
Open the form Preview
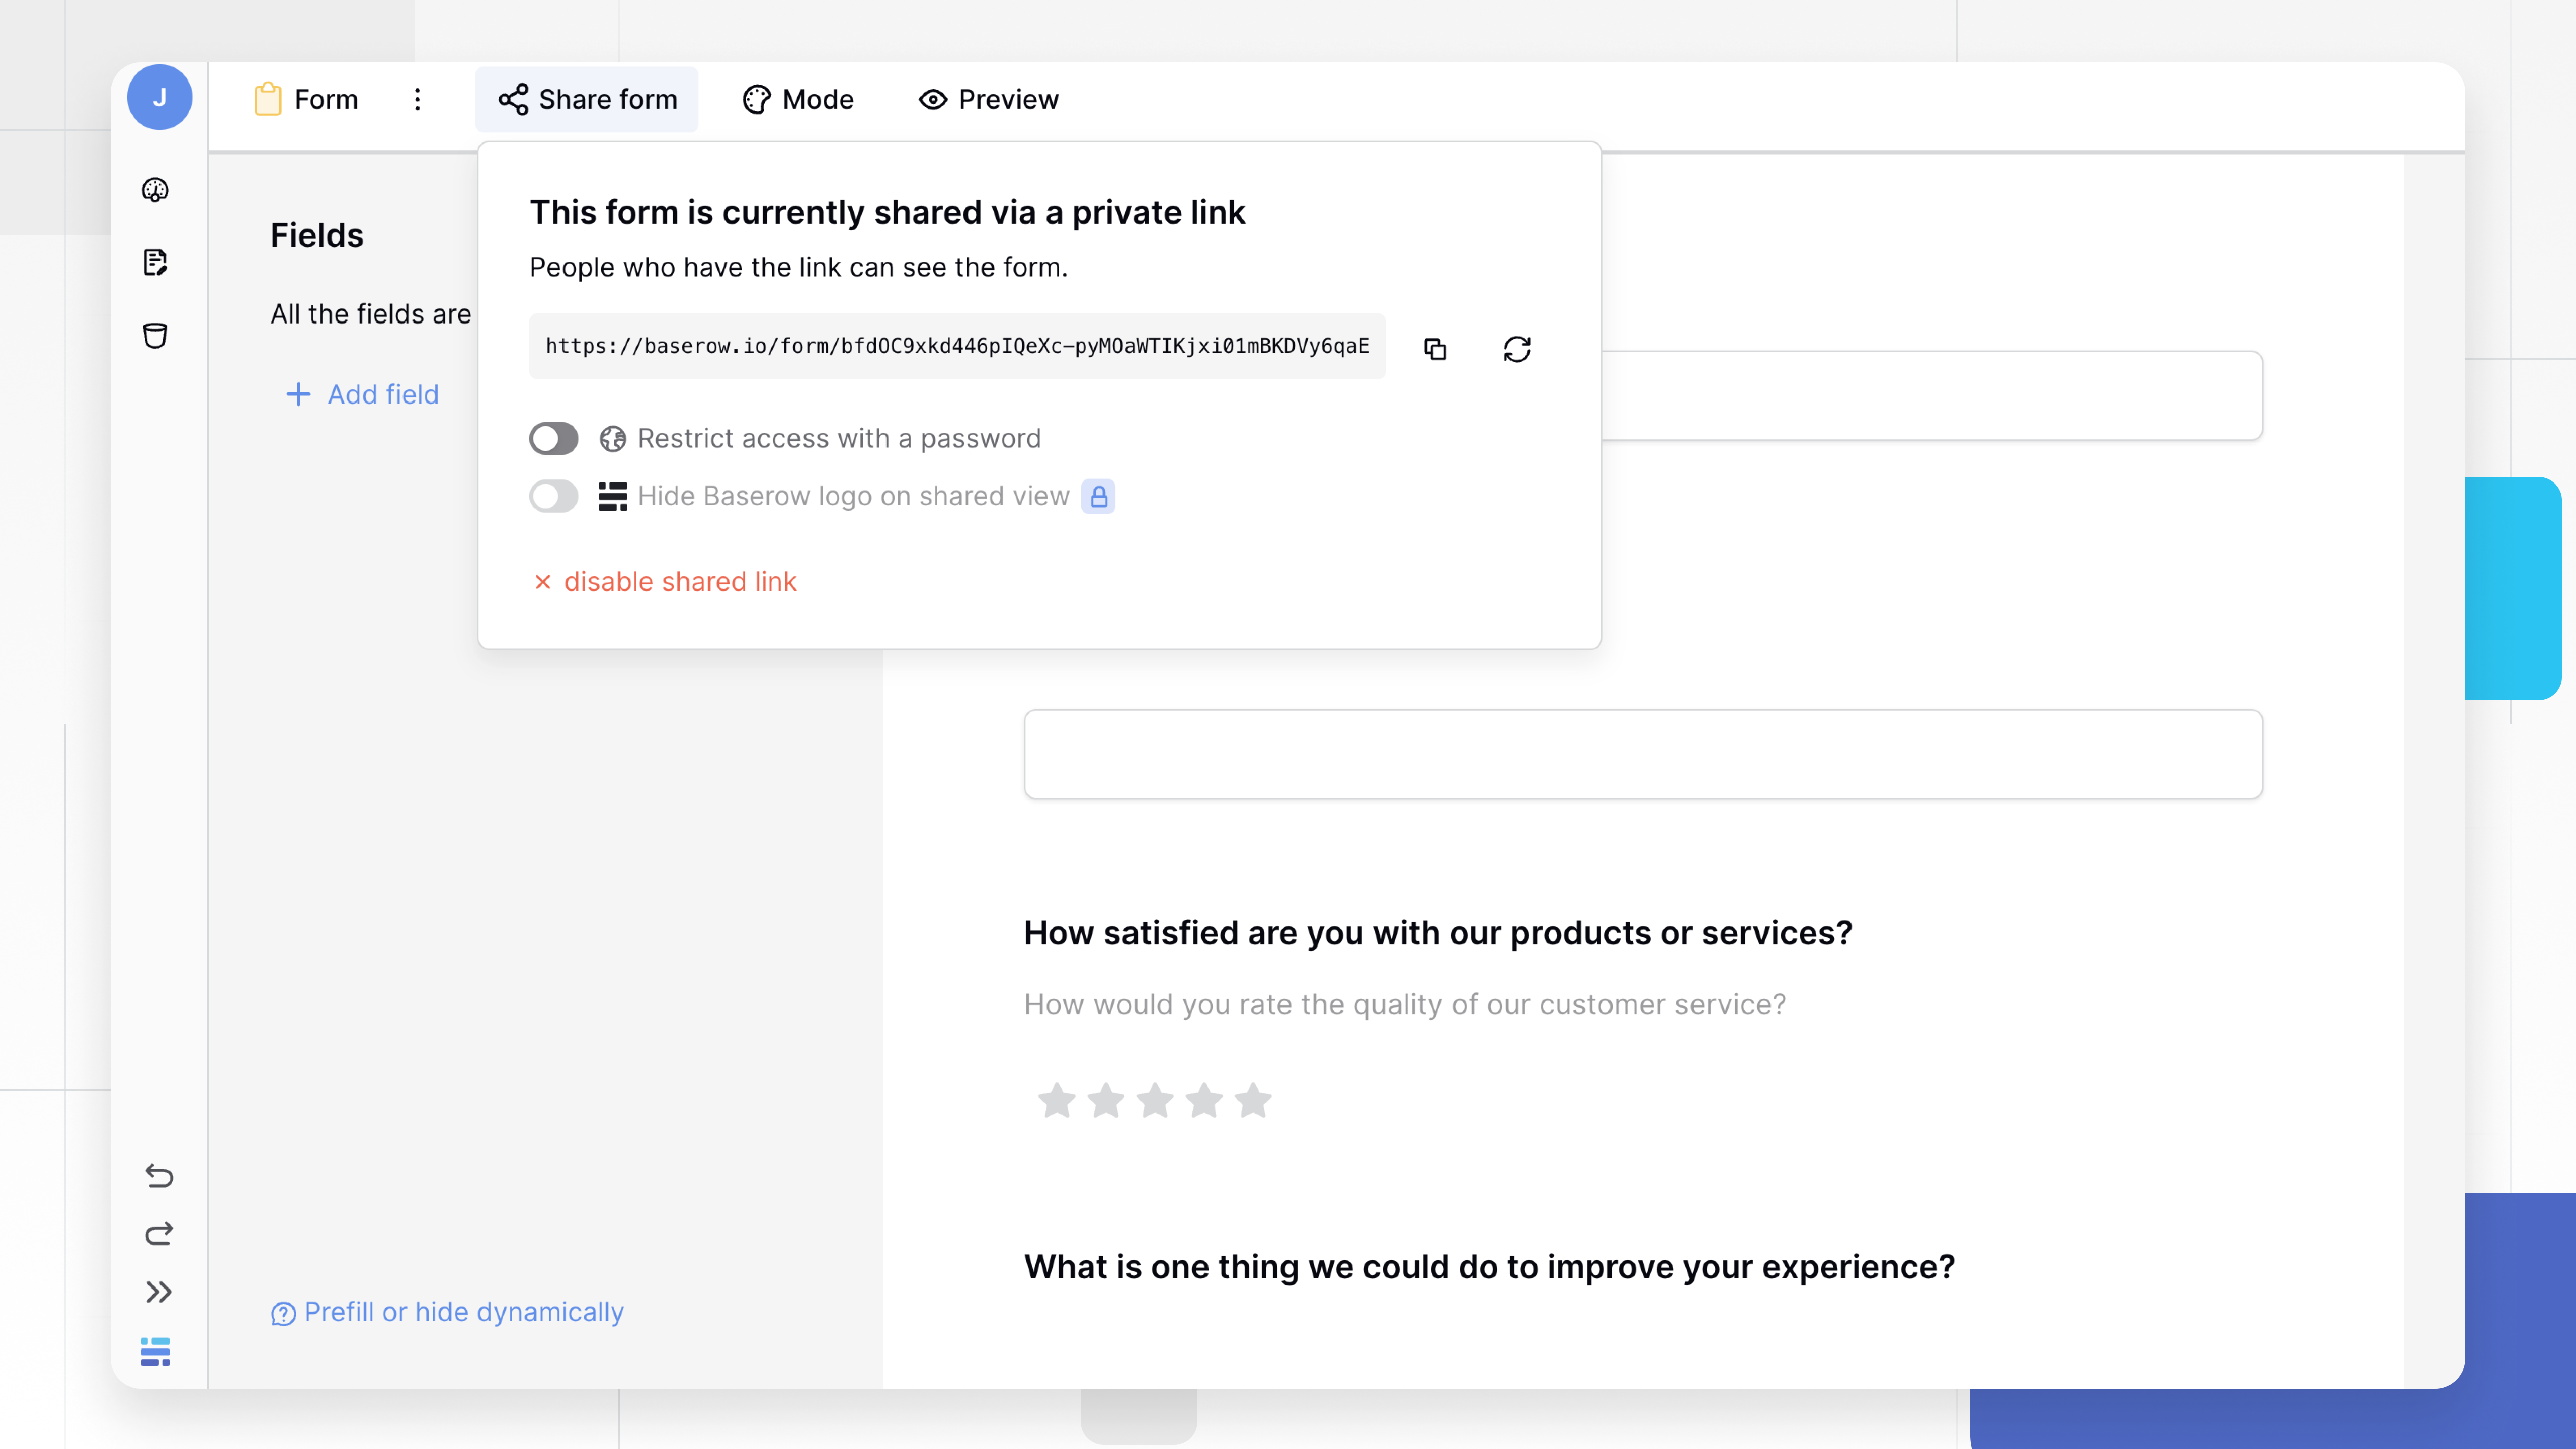[988, 99]
